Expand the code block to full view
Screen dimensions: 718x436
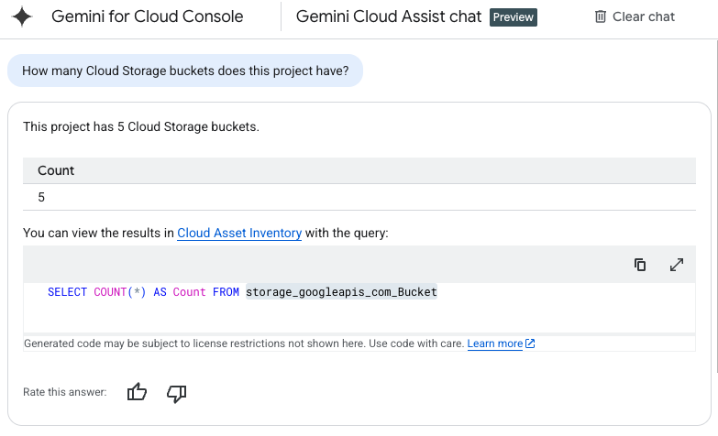tap(677, 265)
